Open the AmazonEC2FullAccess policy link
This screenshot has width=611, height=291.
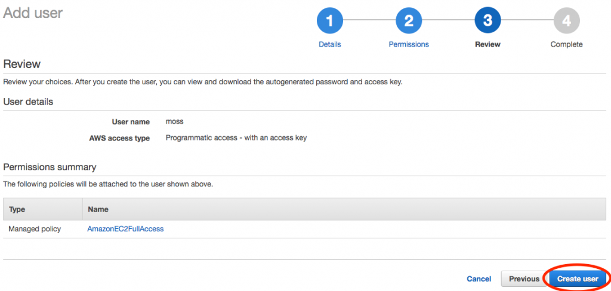coord(125,229)
